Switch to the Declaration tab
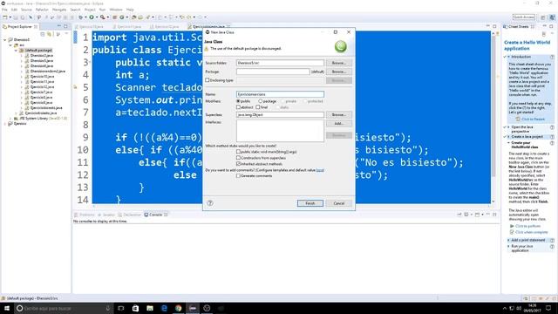Image resolution: width=558 pixels, height=314 pixels. coord(130,215)
